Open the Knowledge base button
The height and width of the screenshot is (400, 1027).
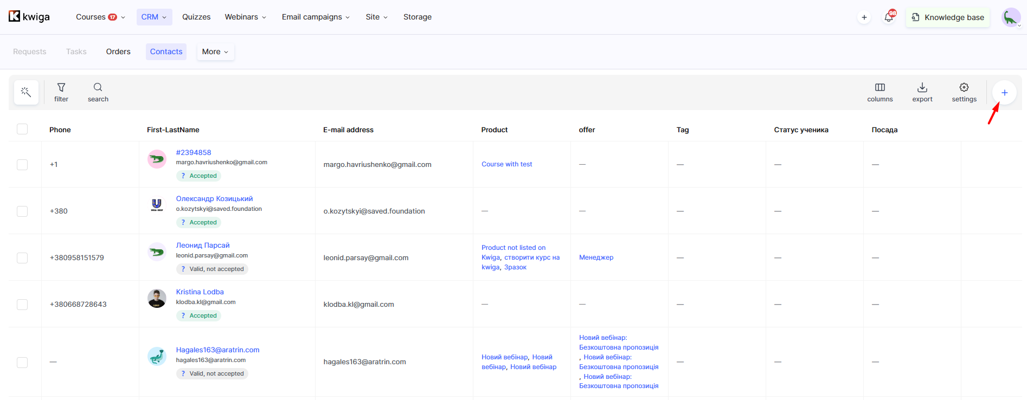coord(948,17)
